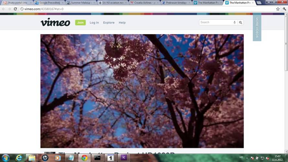Open the calendar '1' taskbar icon
288x162 pixels.
click(x=111, y=158)
